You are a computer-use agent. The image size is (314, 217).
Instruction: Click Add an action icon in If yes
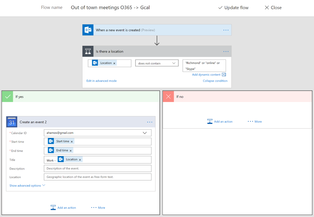(x=53, y=207)
